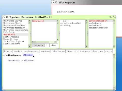Click class list scroll down arrow
The image size is (122, 91).
57,40
